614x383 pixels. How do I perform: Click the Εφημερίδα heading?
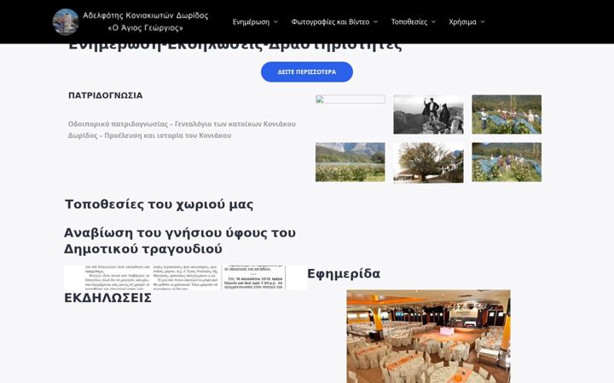[x=344, y=274]
